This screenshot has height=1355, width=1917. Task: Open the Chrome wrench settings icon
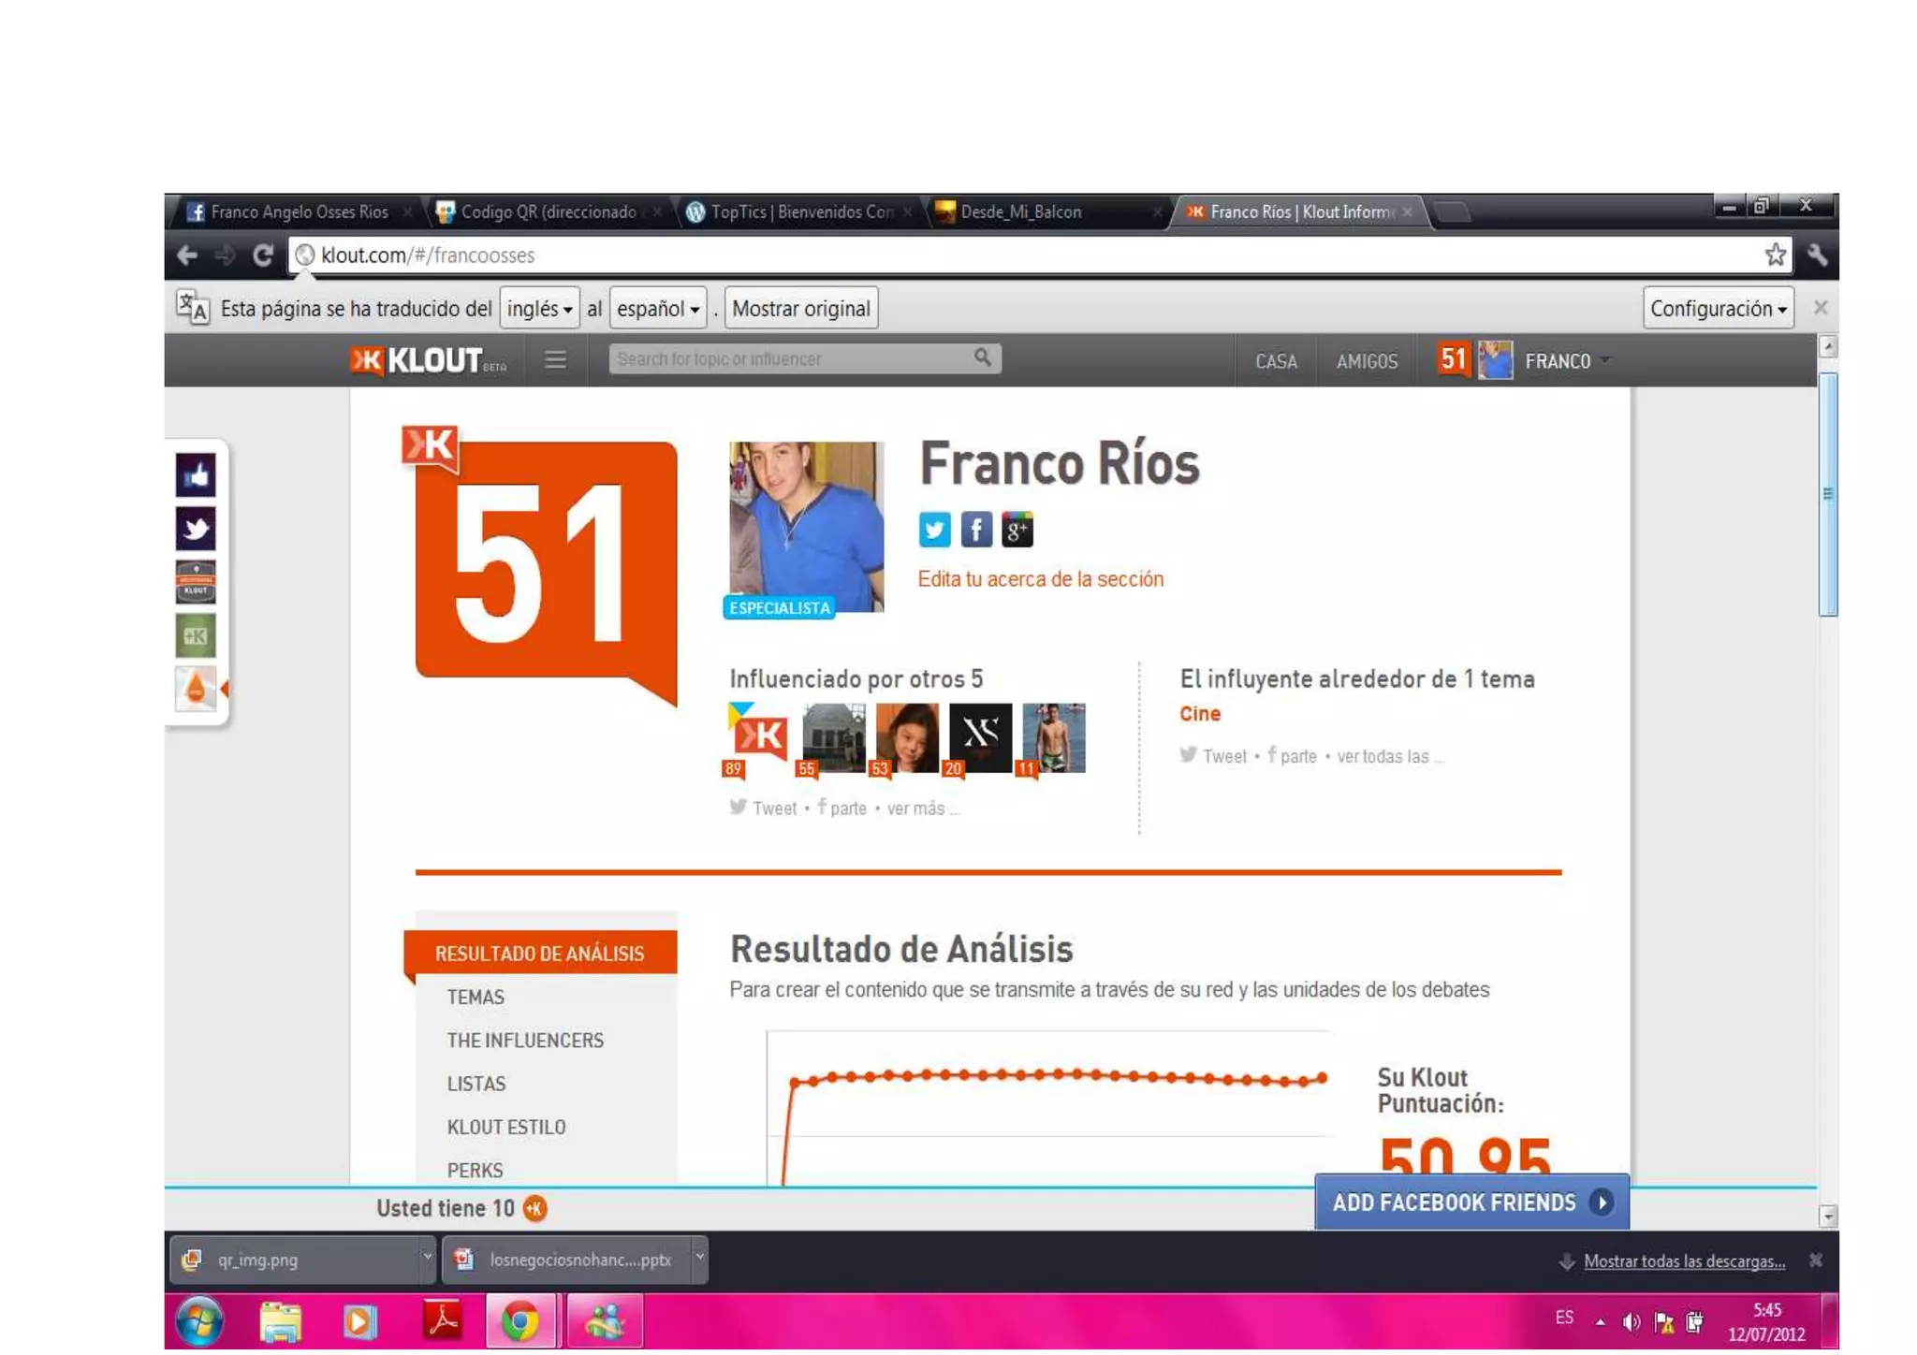[1817, 255]
